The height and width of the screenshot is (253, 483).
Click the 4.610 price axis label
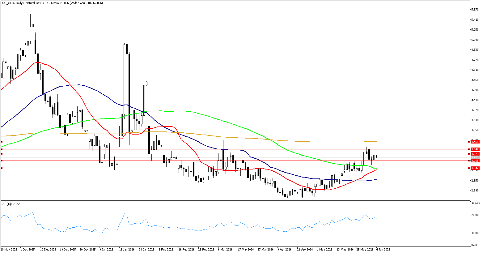[x=475, y=70]
